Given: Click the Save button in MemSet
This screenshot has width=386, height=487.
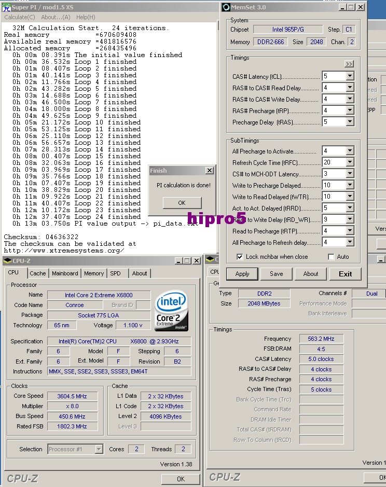Looking at the screenshot, I should click(x=277, y=274).
